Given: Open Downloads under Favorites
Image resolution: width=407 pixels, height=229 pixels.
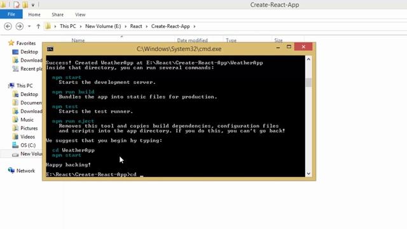Looking at the screenshot, I should (x=31, y=60).
